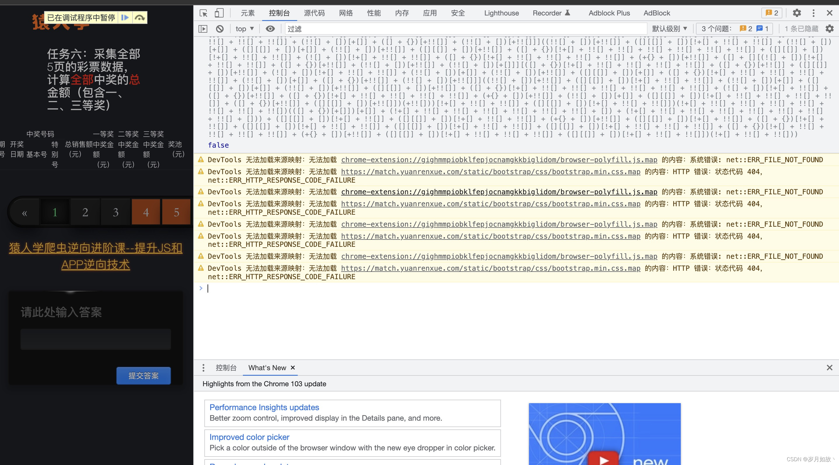Image resolution: width=839 pixels, height=465 pixels.
Task: Open the 默认级别 log level dropdown
Action: click(669, 29)
